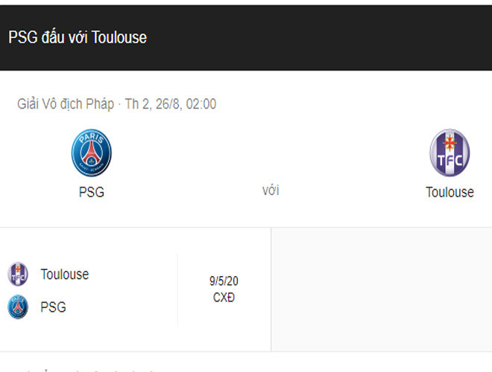Click empty right side of black header bar
The height and width of the screenshot is (372, 492).
(x=335, y=37)
